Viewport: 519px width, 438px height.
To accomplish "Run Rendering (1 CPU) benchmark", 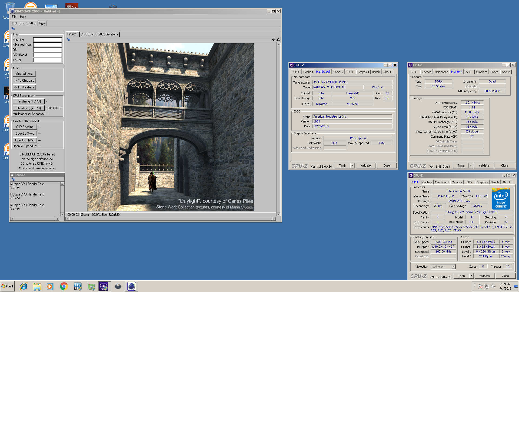I will pyautogui.click(x=29, y=101).
